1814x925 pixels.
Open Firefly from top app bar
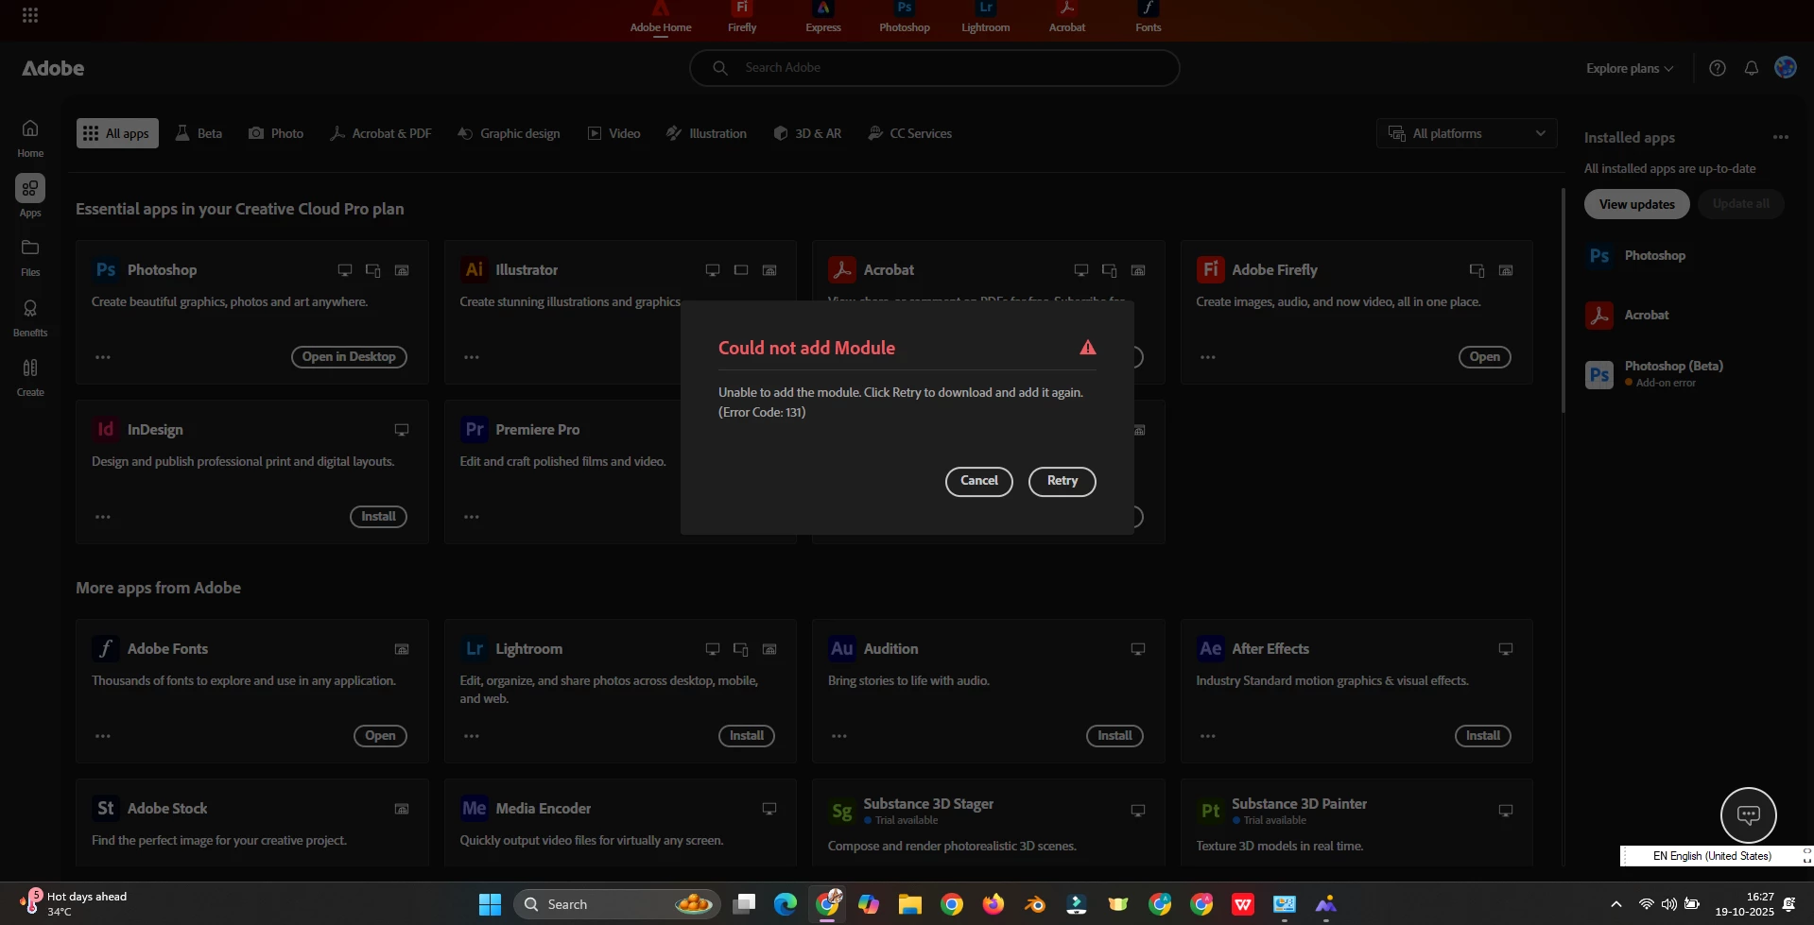pyautogui.click(x=742, y=17)
